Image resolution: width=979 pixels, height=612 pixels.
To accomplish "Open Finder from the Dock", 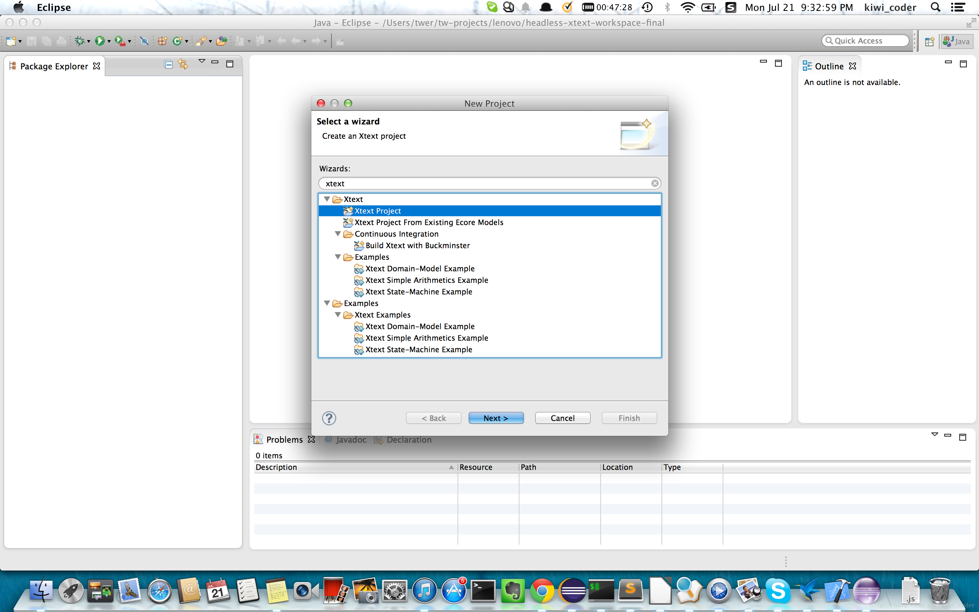I will (41, 591).
